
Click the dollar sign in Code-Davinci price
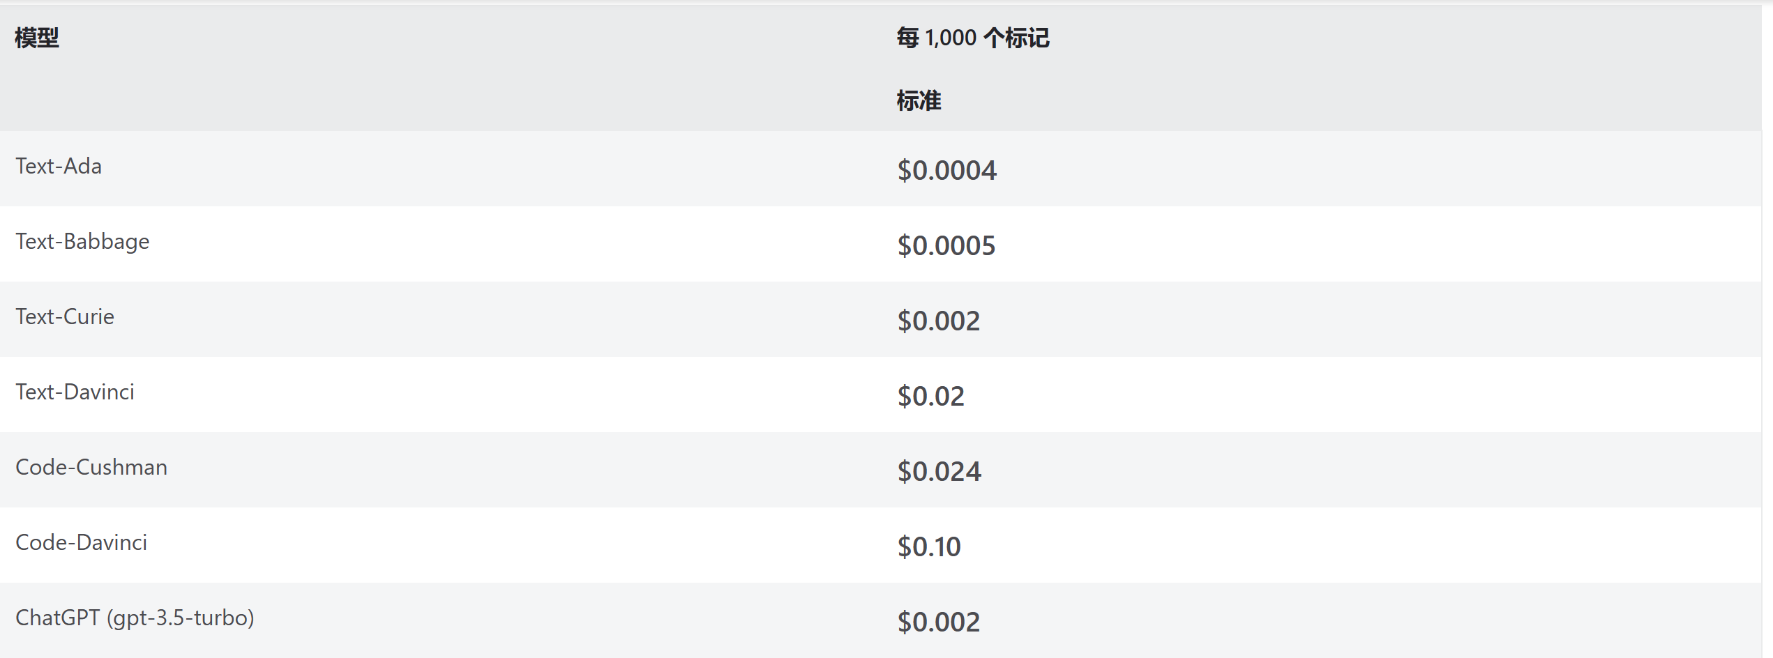(904, 547)
